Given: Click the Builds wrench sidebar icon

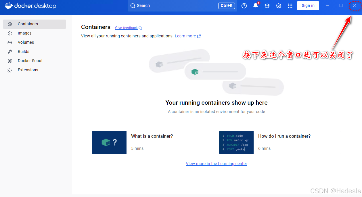Looking at the screenshot, I should tap(10, 52).
